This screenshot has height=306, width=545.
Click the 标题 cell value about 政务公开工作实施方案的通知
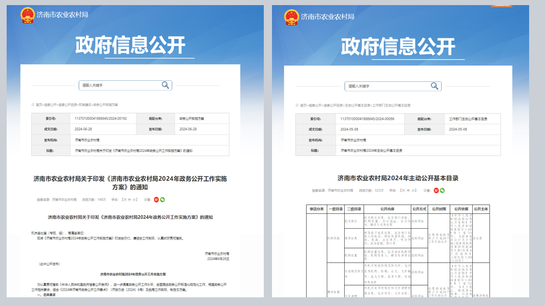(x=134, y=151)
